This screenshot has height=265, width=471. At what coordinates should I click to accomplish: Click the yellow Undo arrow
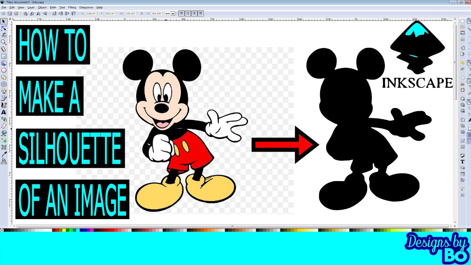(463, 63)
